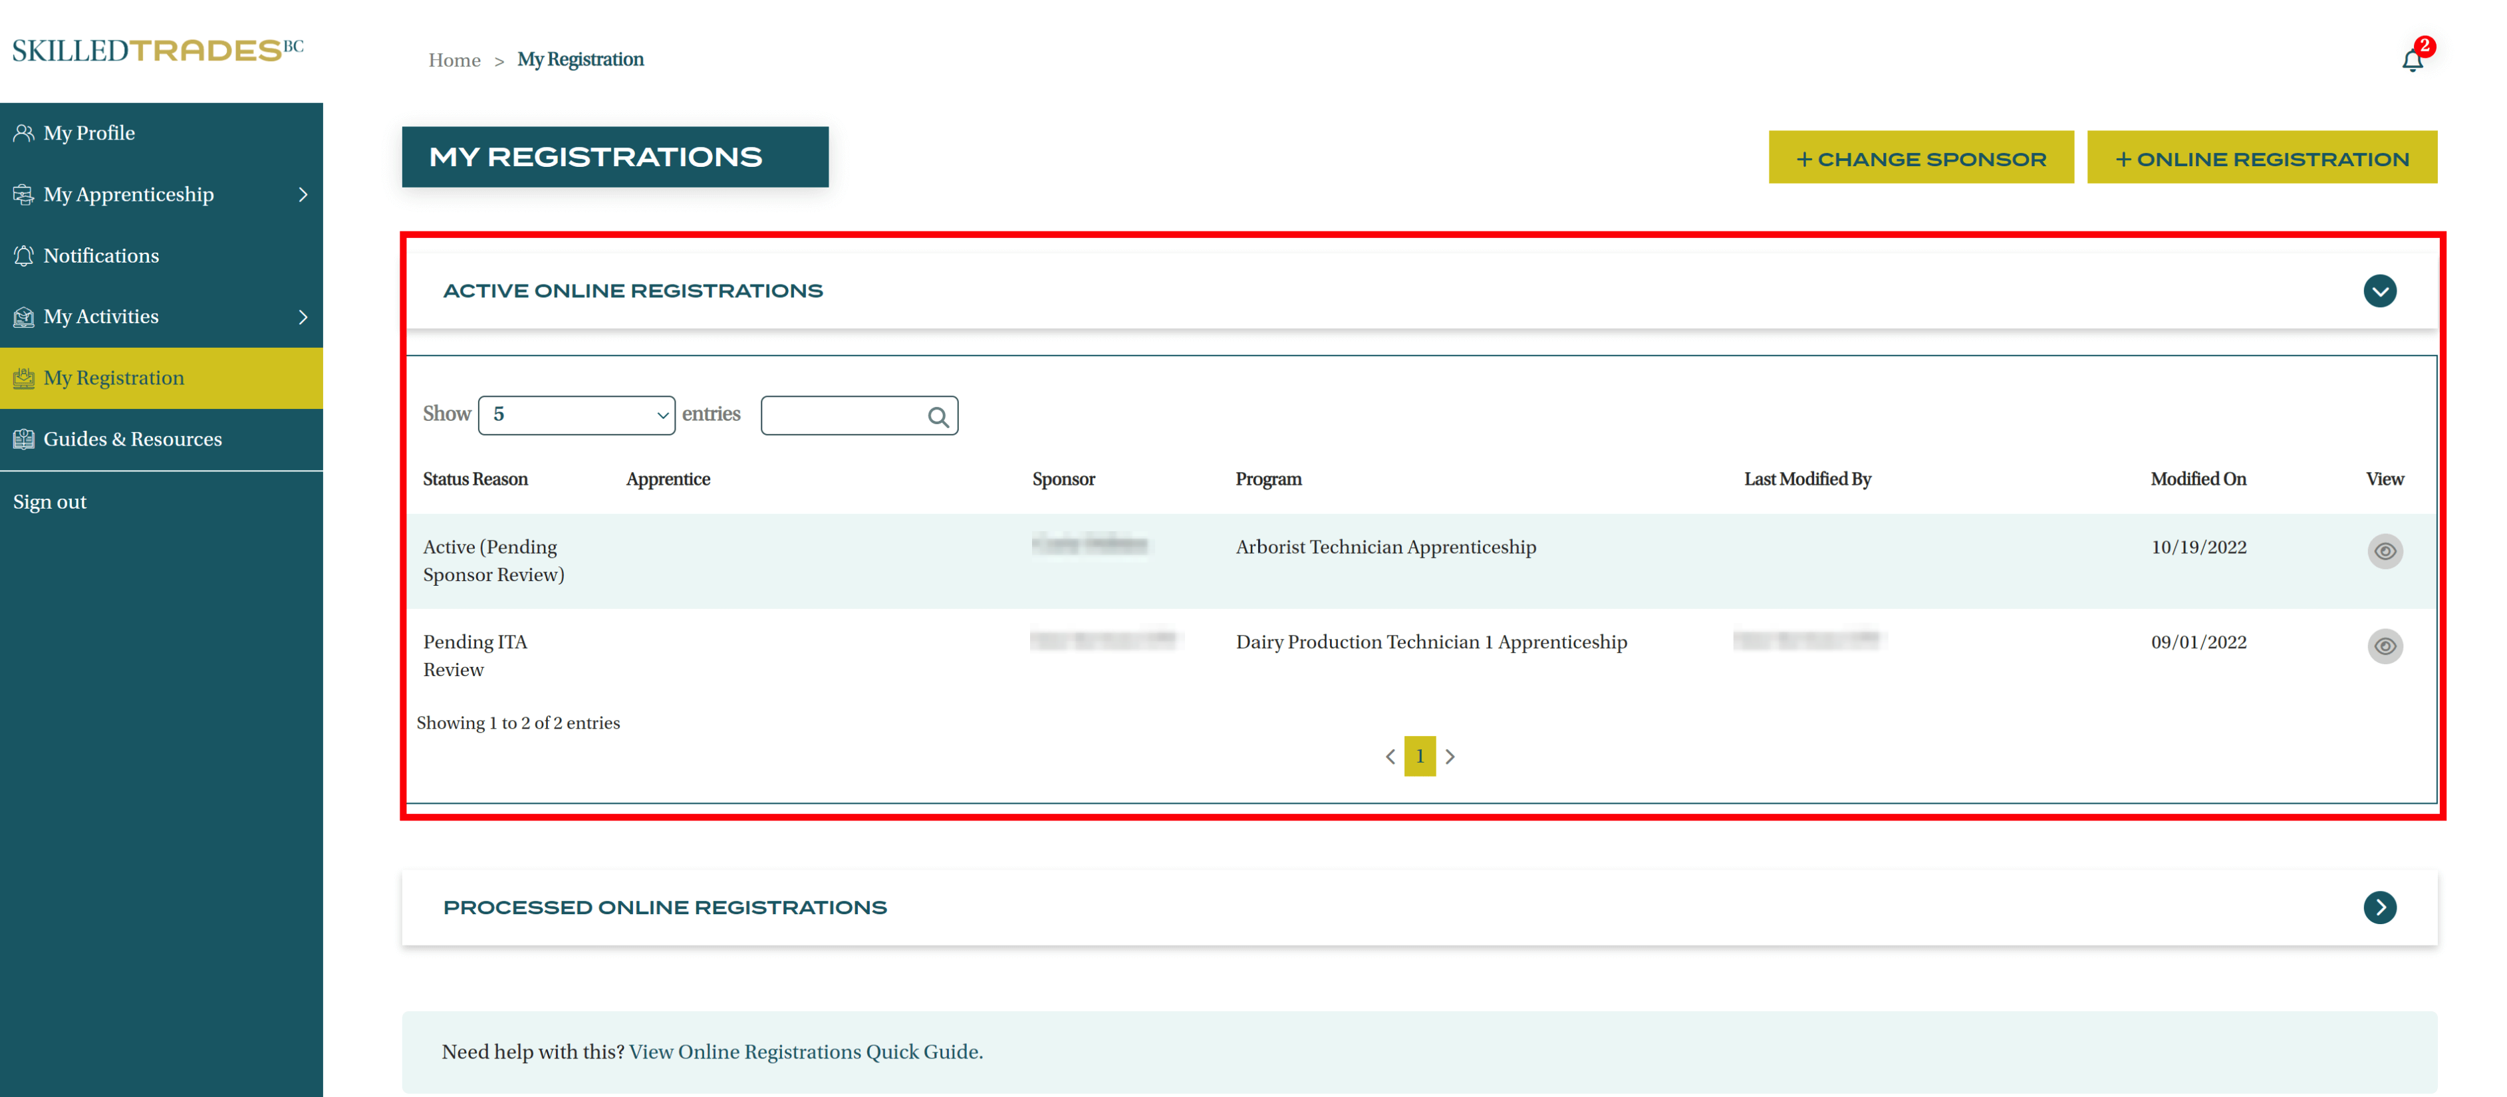Click Sign out in the sidebar
2507x1097 pixels.
coord(50,502)
